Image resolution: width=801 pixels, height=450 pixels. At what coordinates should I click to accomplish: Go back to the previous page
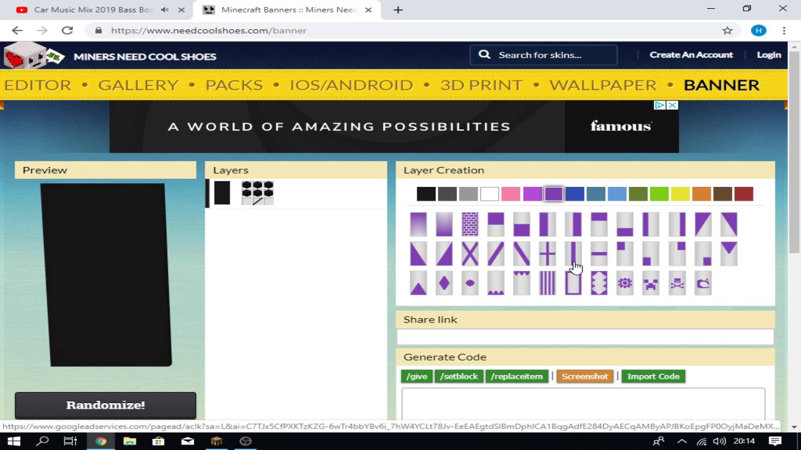[x=17, y=30]
